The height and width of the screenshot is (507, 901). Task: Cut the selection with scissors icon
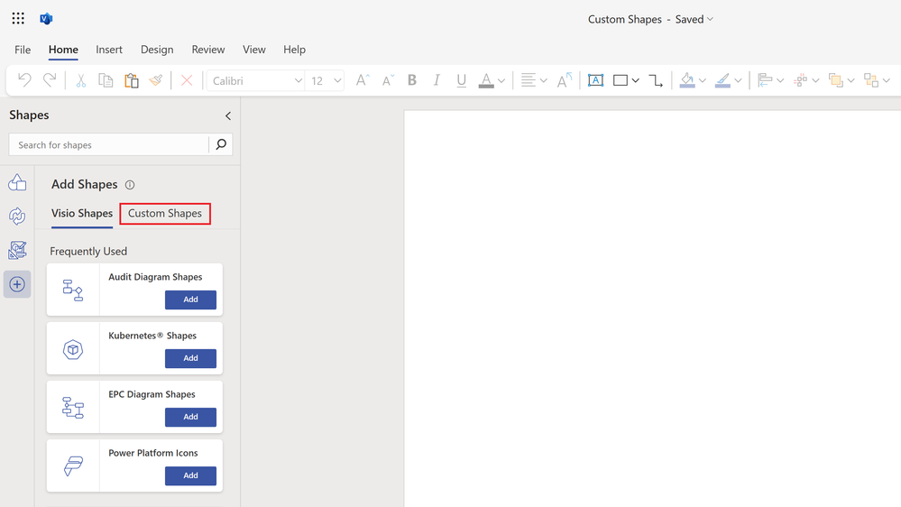click(x=80, y=80)
